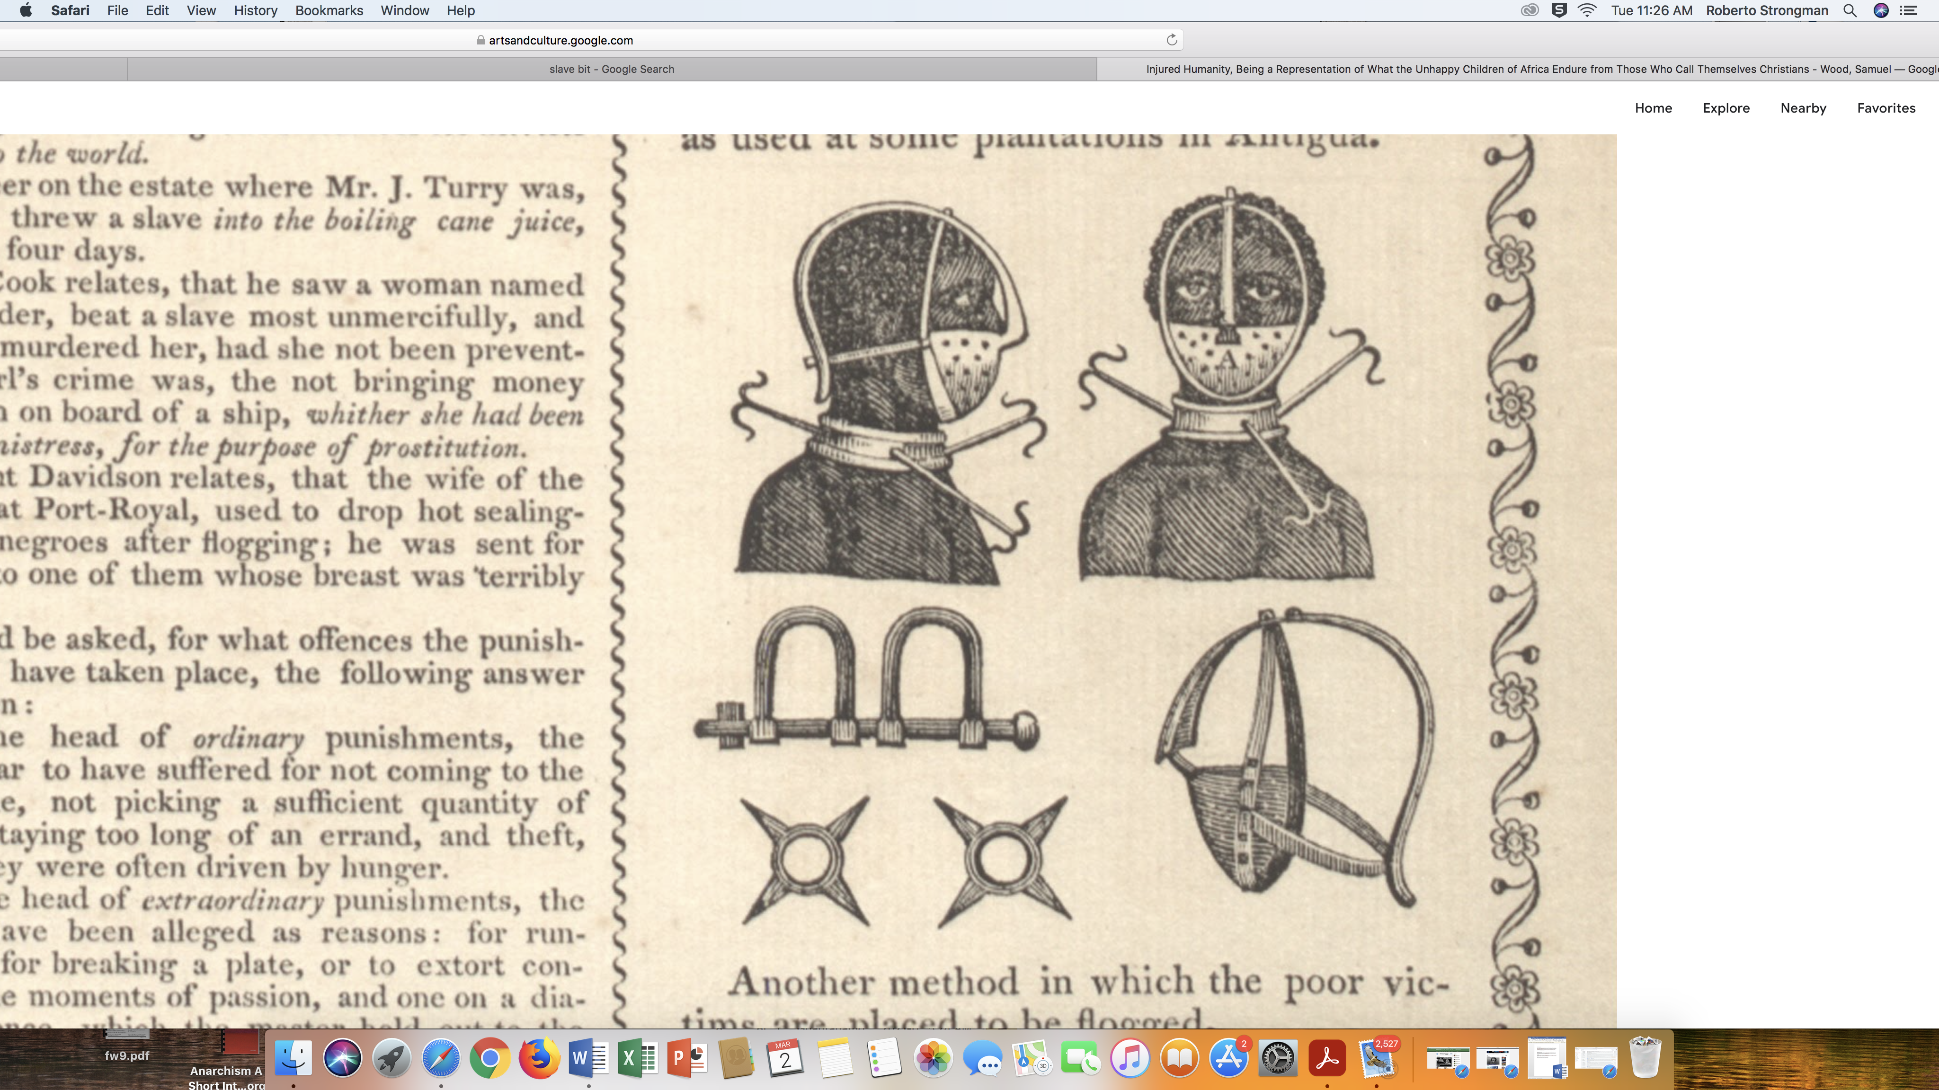Open Firefox from the Dock

[x=539, y=1058]
